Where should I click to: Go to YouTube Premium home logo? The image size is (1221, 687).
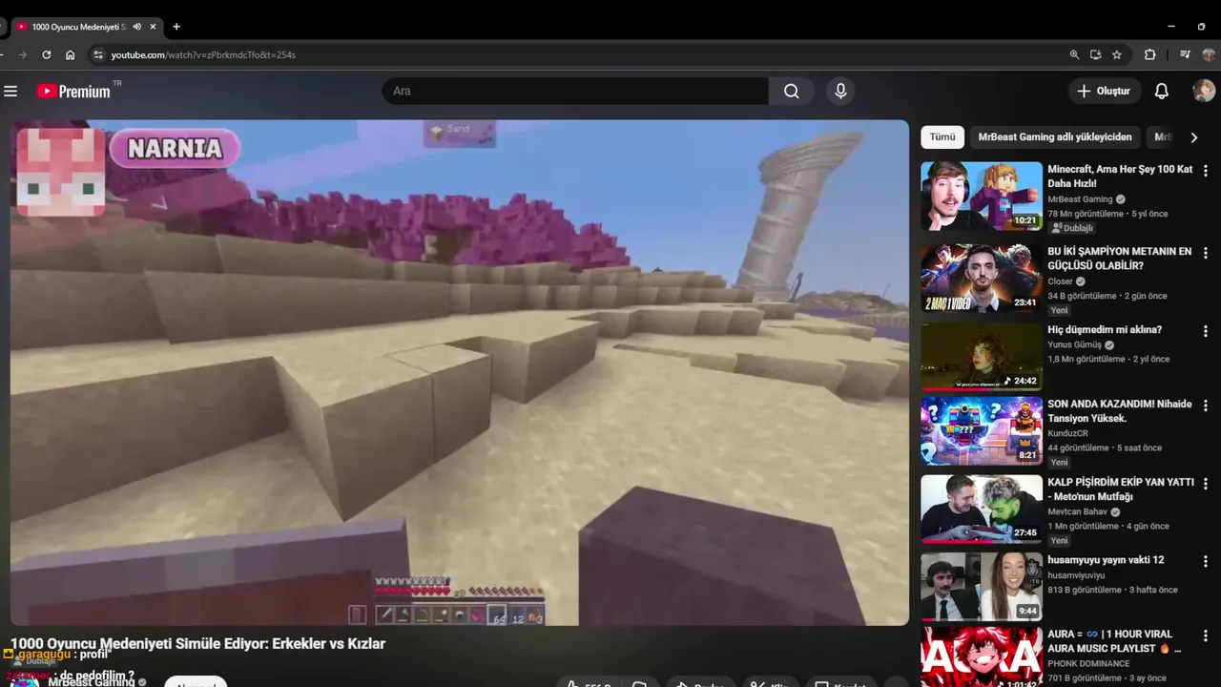[x=74, y=91]
